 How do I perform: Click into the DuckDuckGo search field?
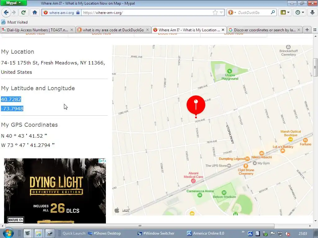253,12
